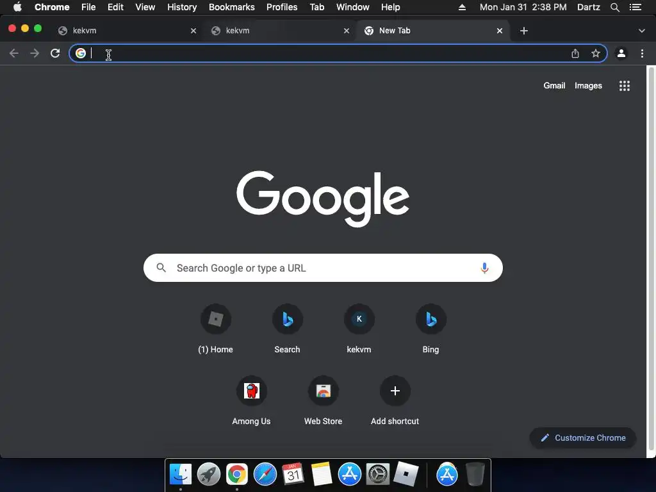The height and width of the screenshot is (492, 656).
Task: Open the Bookmarks menu
Action: coord(232,7)
